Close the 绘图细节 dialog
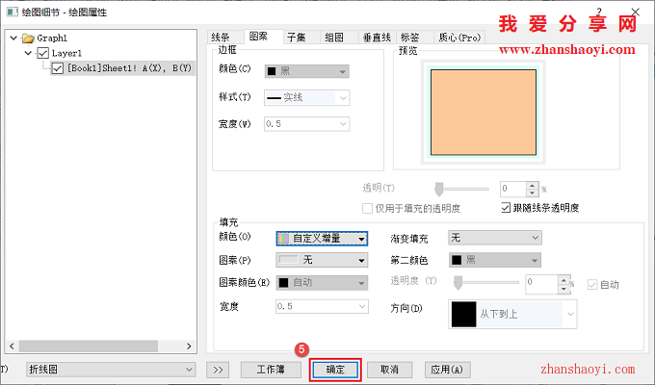This screenshot has height=385, width=655. pos(636,12)
